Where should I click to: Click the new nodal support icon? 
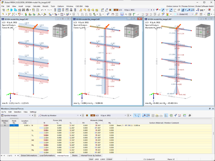[26, 14]
